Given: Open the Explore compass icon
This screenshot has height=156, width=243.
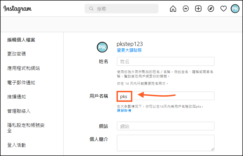Looking at the screenshot, I should click(x=211, y=9).
